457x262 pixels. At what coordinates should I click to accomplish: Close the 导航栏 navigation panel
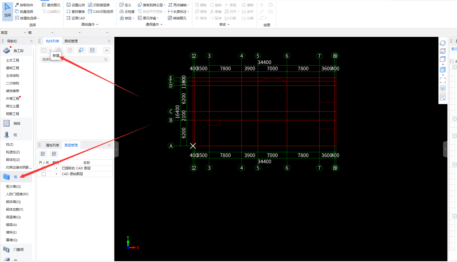point(31,41)
